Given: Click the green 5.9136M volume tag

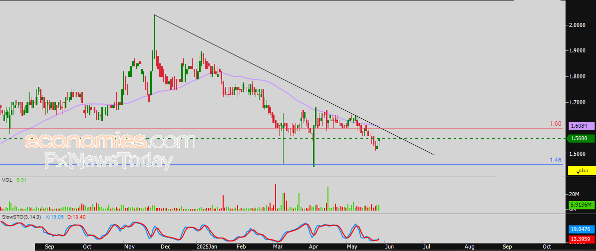Looking at the screenshot, I should (581, 205).
